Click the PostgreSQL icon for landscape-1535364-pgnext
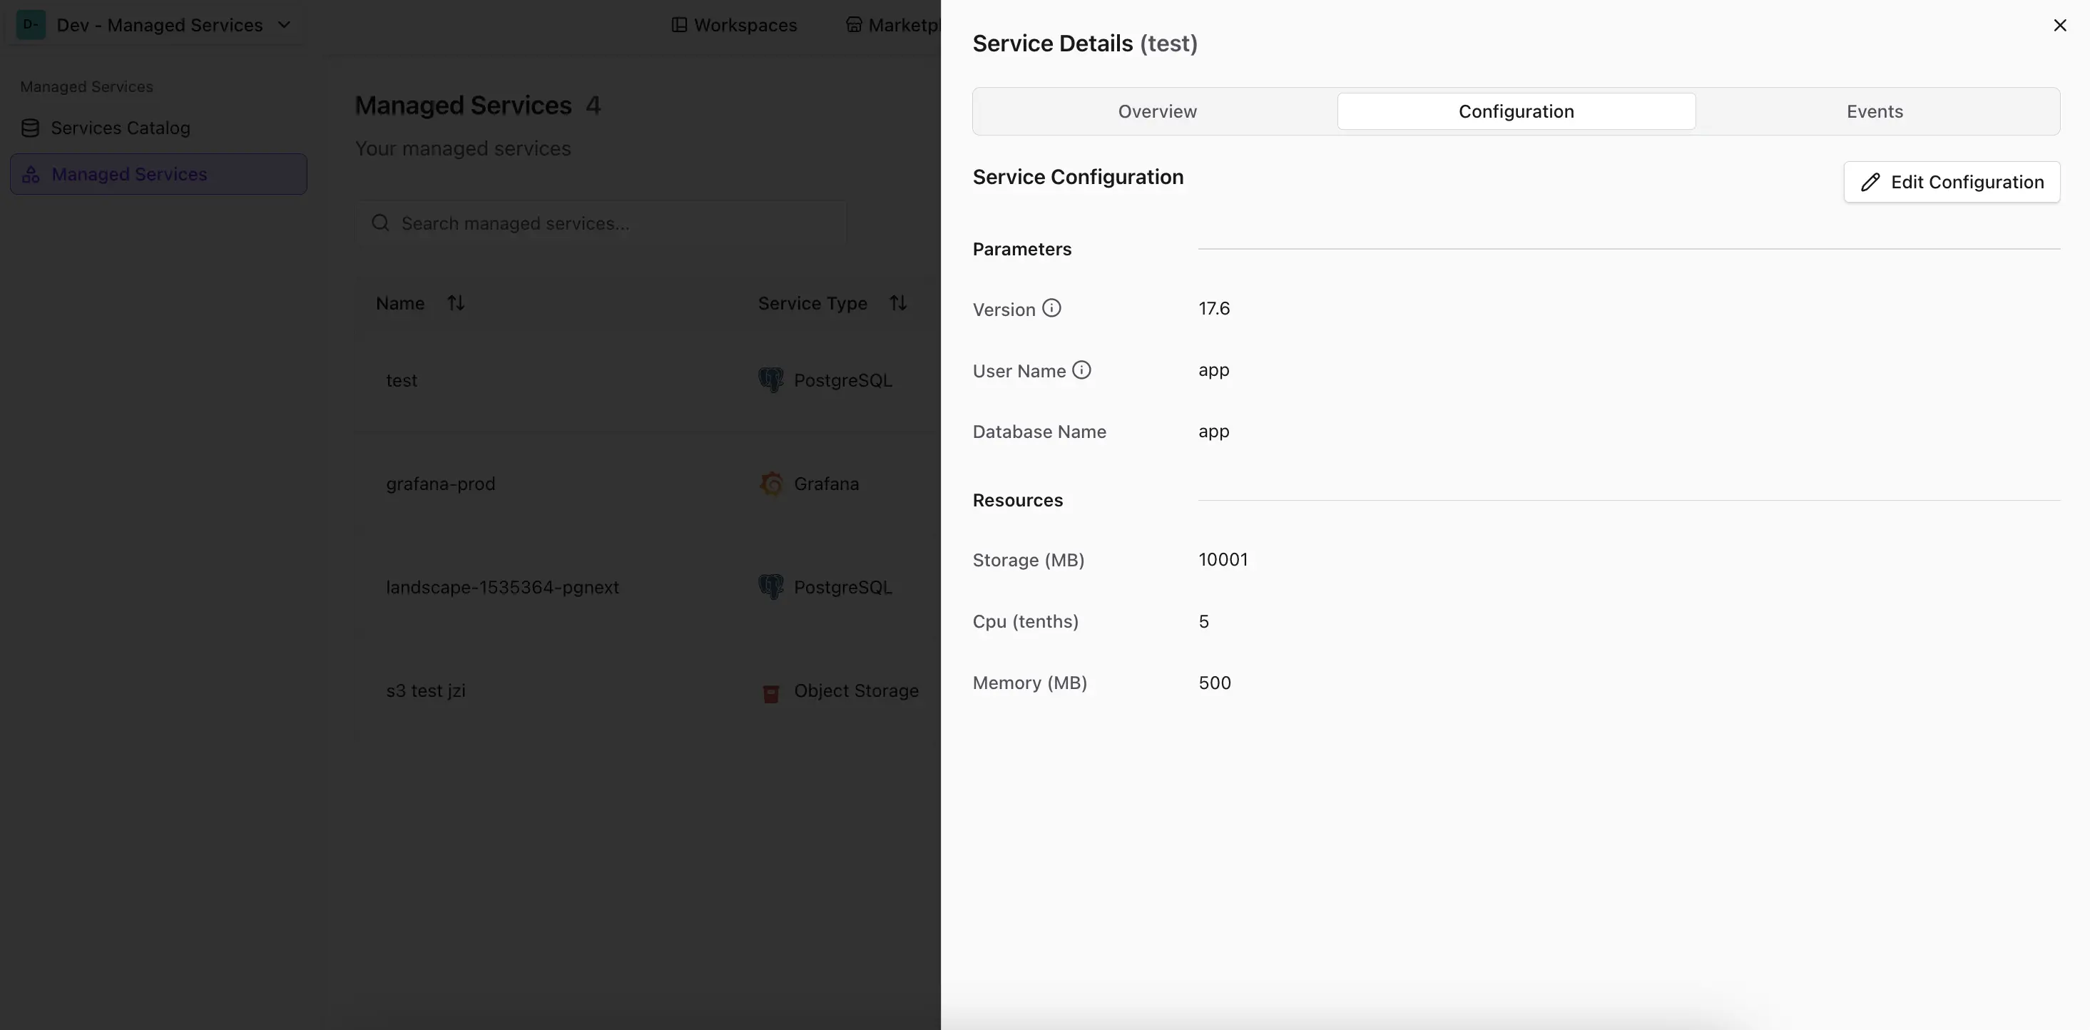Screen dimensions: 2090x1030 coord(772,586)
